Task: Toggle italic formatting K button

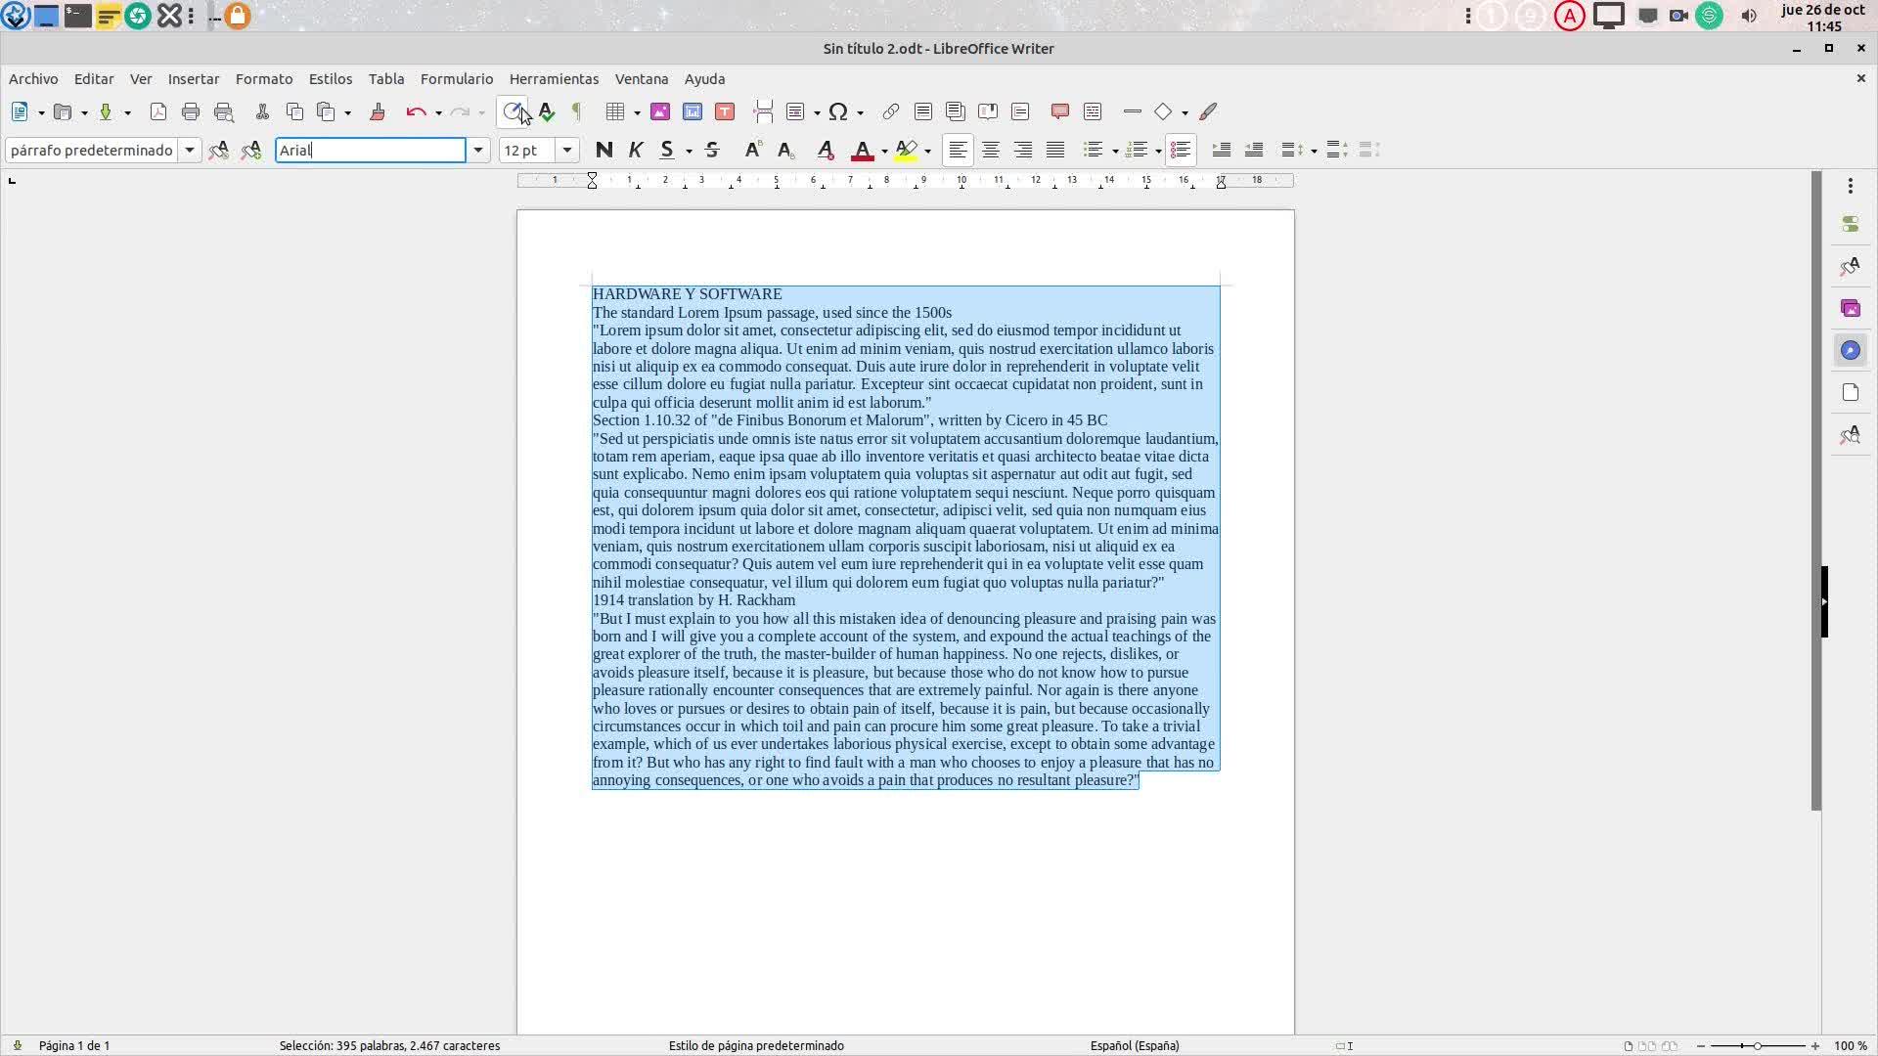Action: pyautogui.click(x=636, y=151)
